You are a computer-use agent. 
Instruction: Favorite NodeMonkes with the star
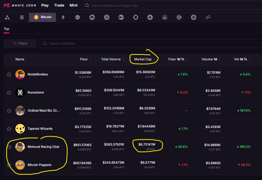(x=9, y=74)
